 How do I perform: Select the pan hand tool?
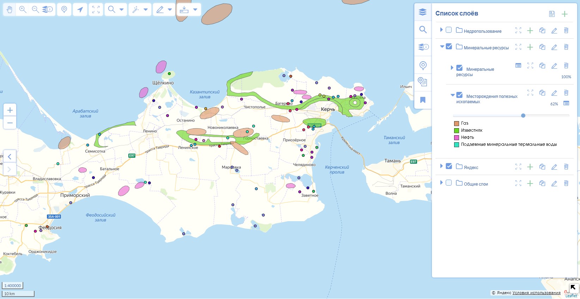click(10, 10)
